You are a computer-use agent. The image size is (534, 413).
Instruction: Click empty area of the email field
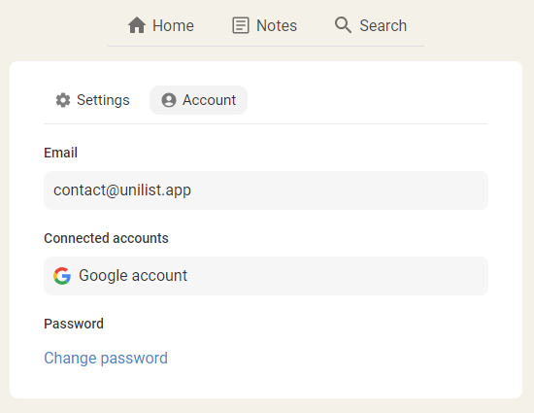click(x=341, y=190)
